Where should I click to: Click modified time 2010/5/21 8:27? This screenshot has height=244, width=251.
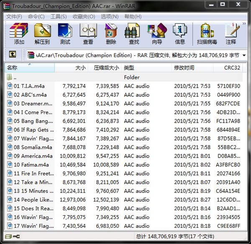pos(192,200)
